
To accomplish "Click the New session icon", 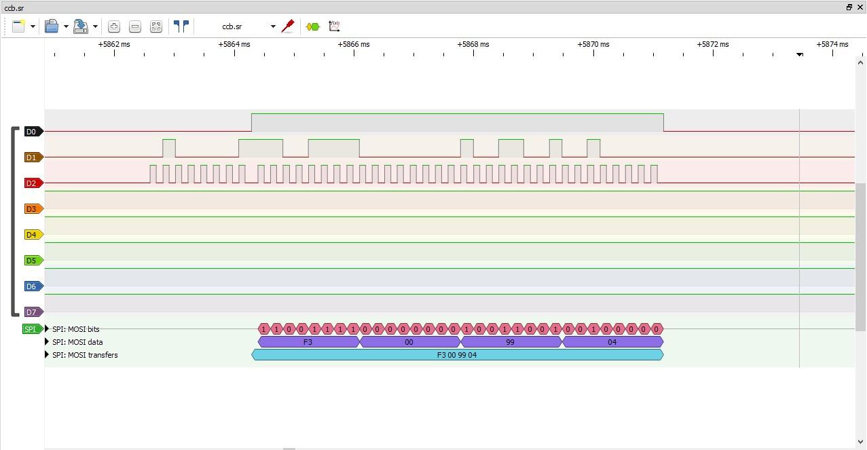I will click(18, 26).
